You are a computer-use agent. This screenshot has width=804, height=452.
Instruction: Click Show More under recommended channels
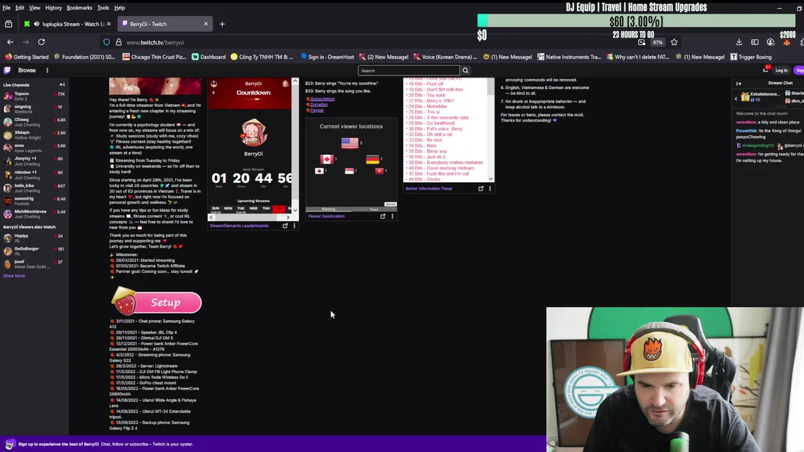point(14,276)
